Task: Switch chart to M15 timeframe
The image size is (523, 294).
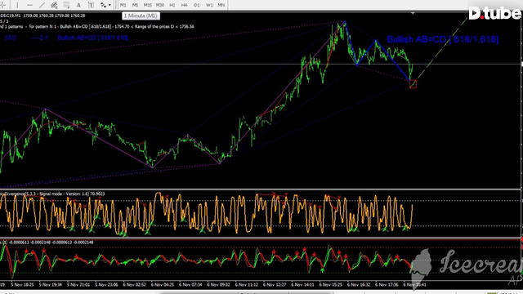Action: click(147, 5)
